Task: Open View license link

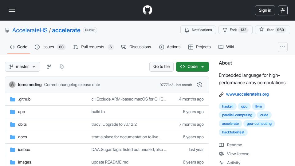Action: (234, 154)
